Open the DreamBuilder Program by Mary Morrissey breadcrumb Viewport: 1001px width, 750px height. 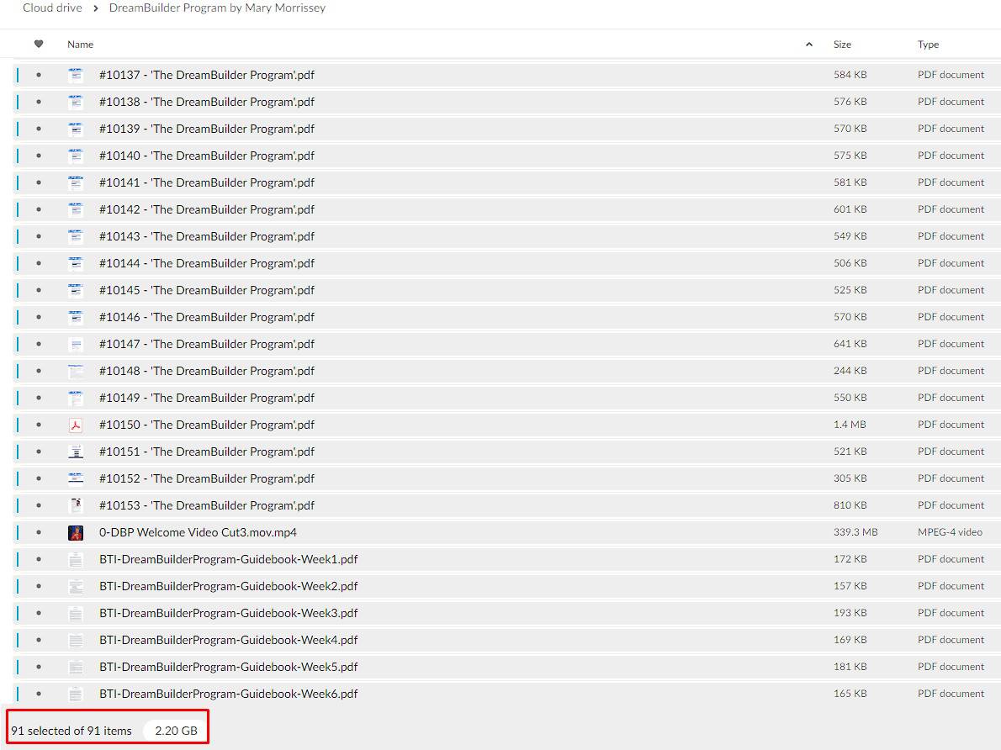217,8
